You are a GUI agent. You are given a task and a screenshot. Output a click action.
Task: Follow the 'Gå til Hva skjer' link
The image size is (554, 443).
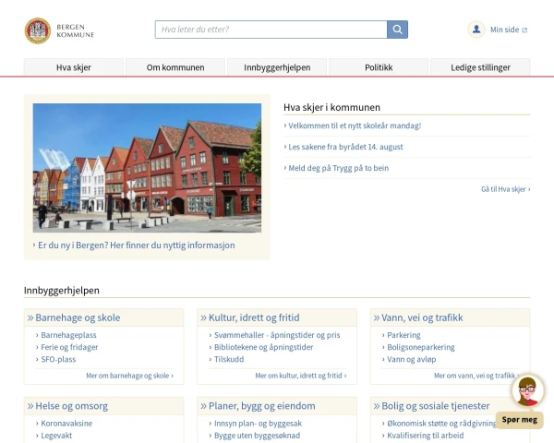506,189
